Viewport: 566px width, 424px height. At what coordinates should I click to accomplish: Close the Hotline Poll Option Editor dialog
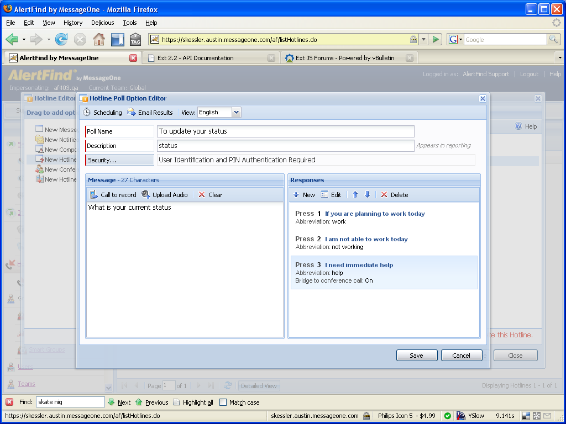[x=483, y=98]
